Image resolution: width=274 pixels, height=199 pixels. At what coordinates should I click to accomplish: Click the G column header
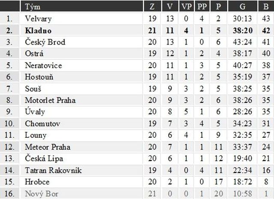[x=242, y=7]
